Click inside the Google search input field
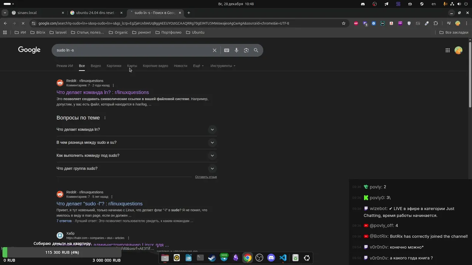This screenshot has width=472, height=265. pyautogui.click(x=133, y=50)
